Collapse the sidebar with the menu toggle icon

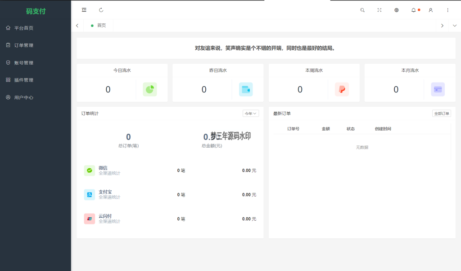click(84, 10)
